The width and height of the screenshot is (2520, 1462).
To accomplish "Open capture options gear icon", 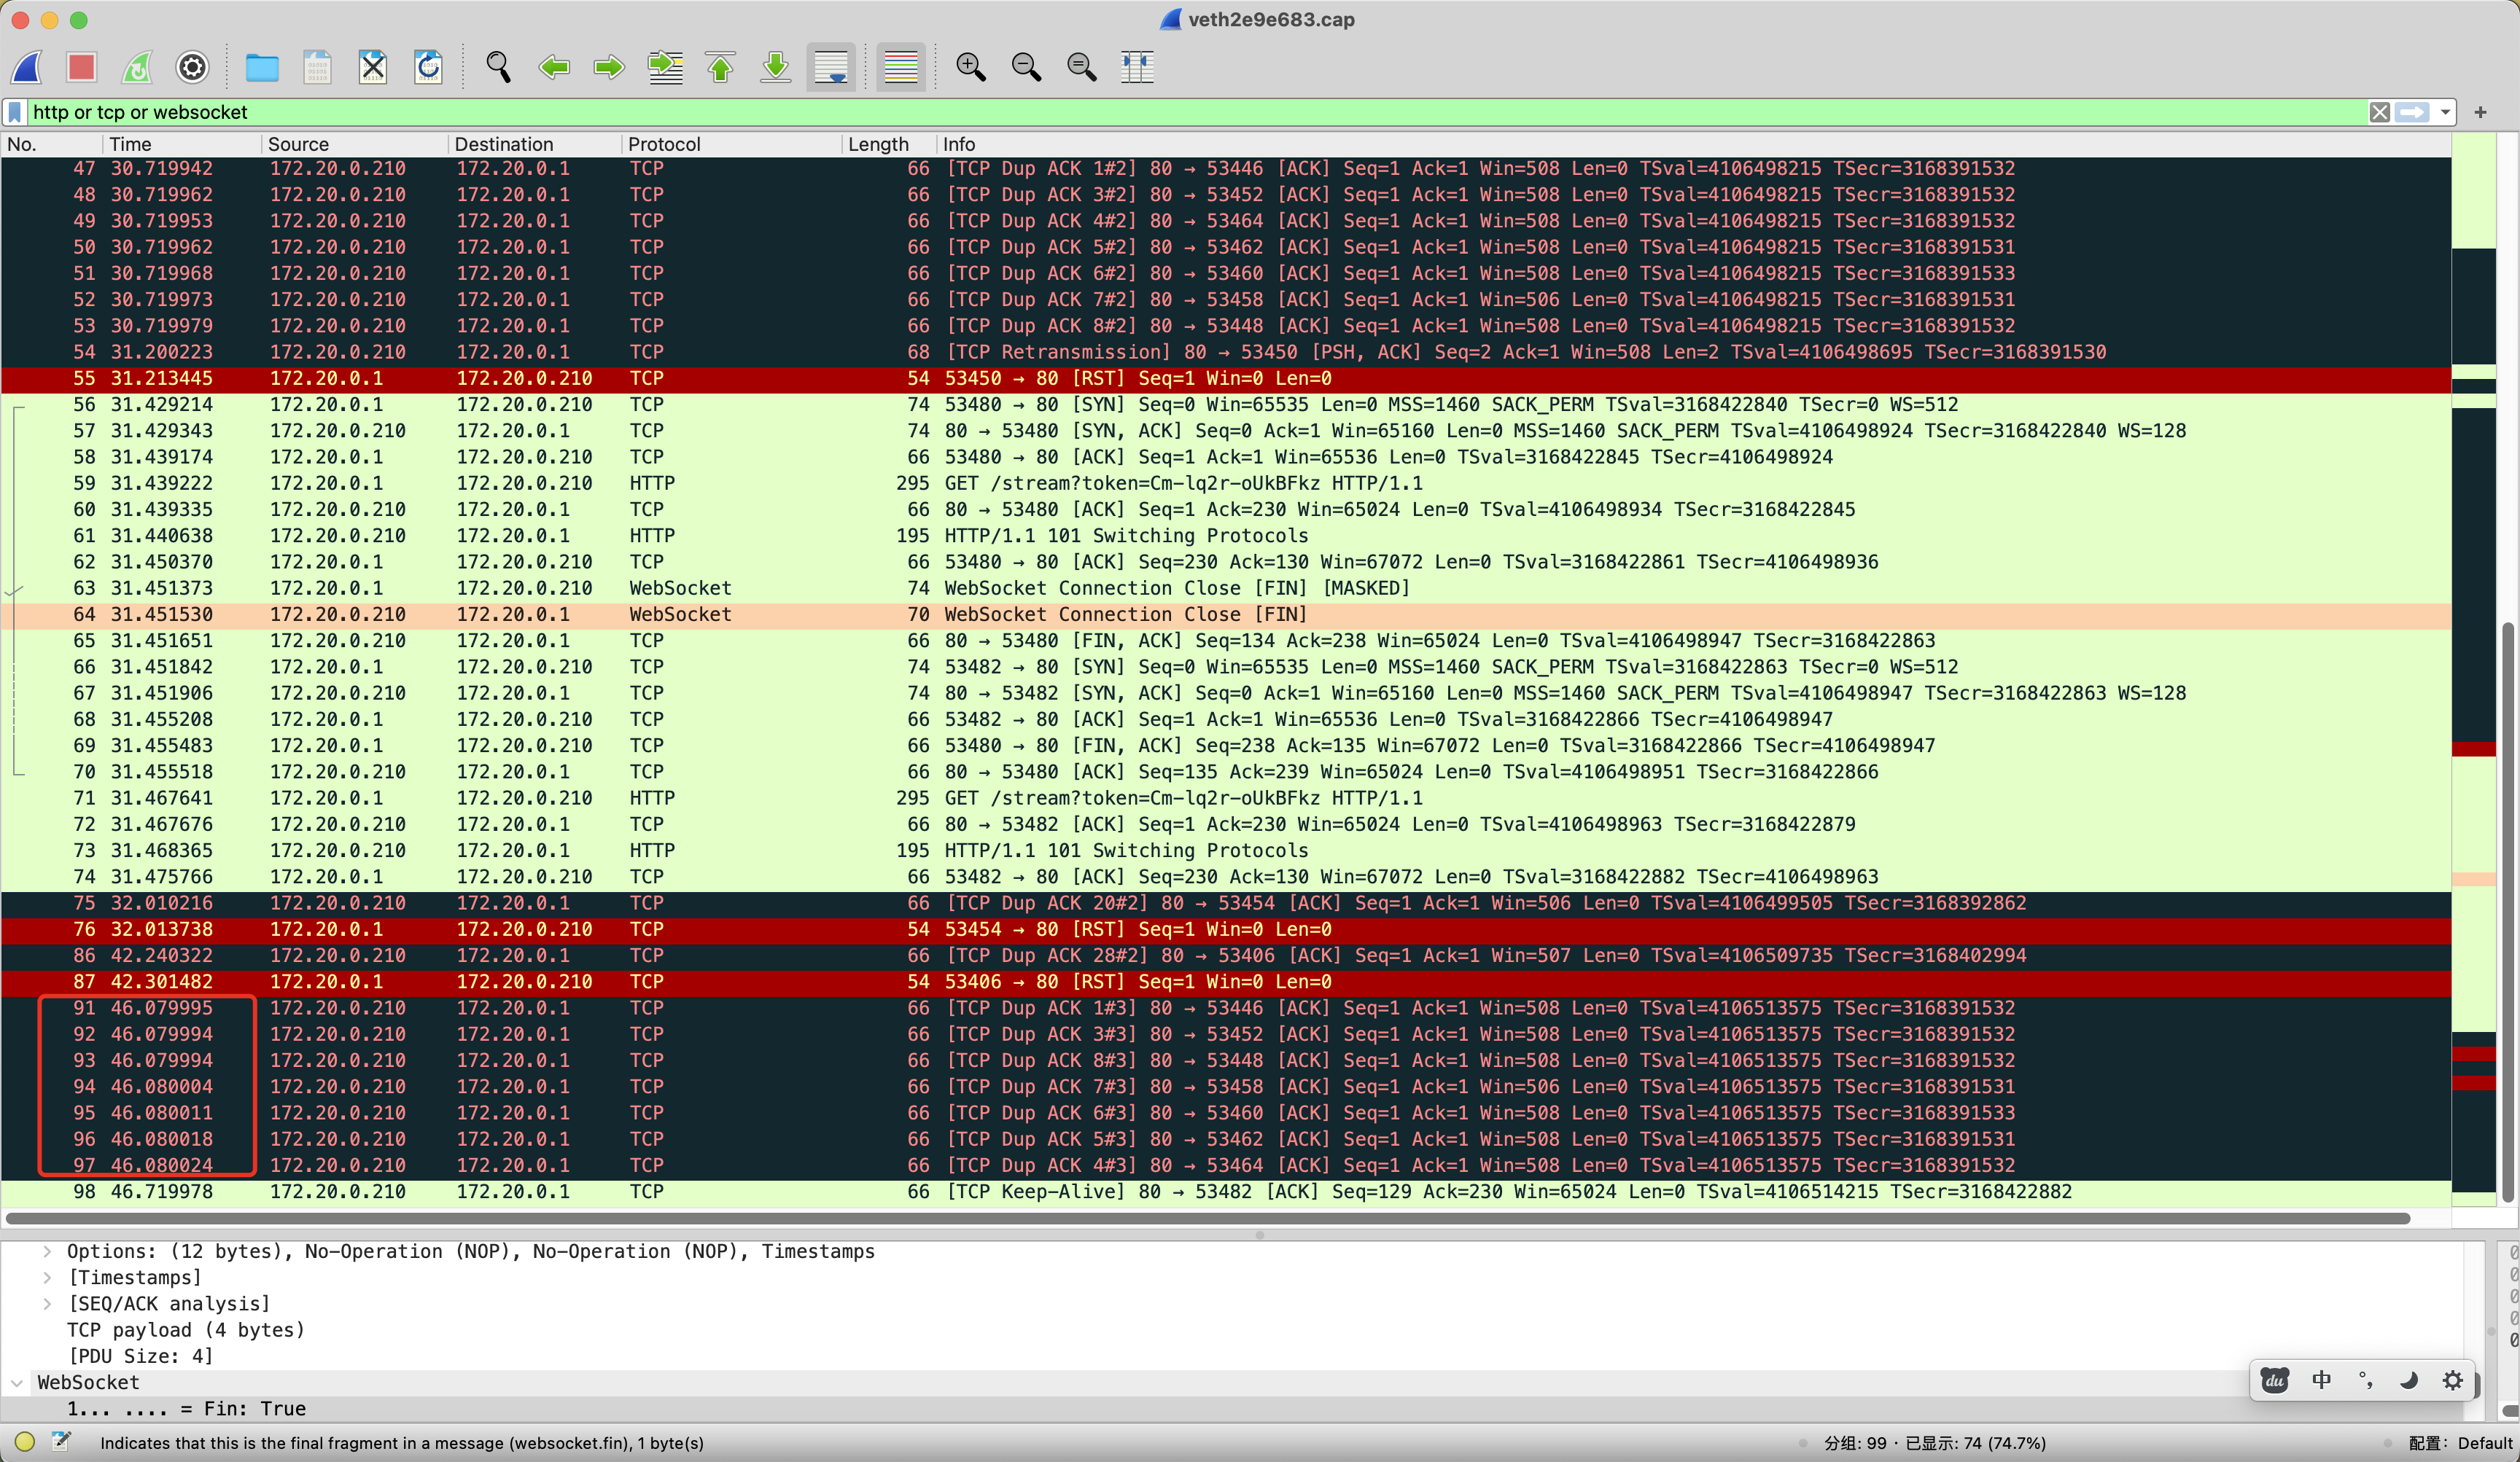I will [192, 67].
